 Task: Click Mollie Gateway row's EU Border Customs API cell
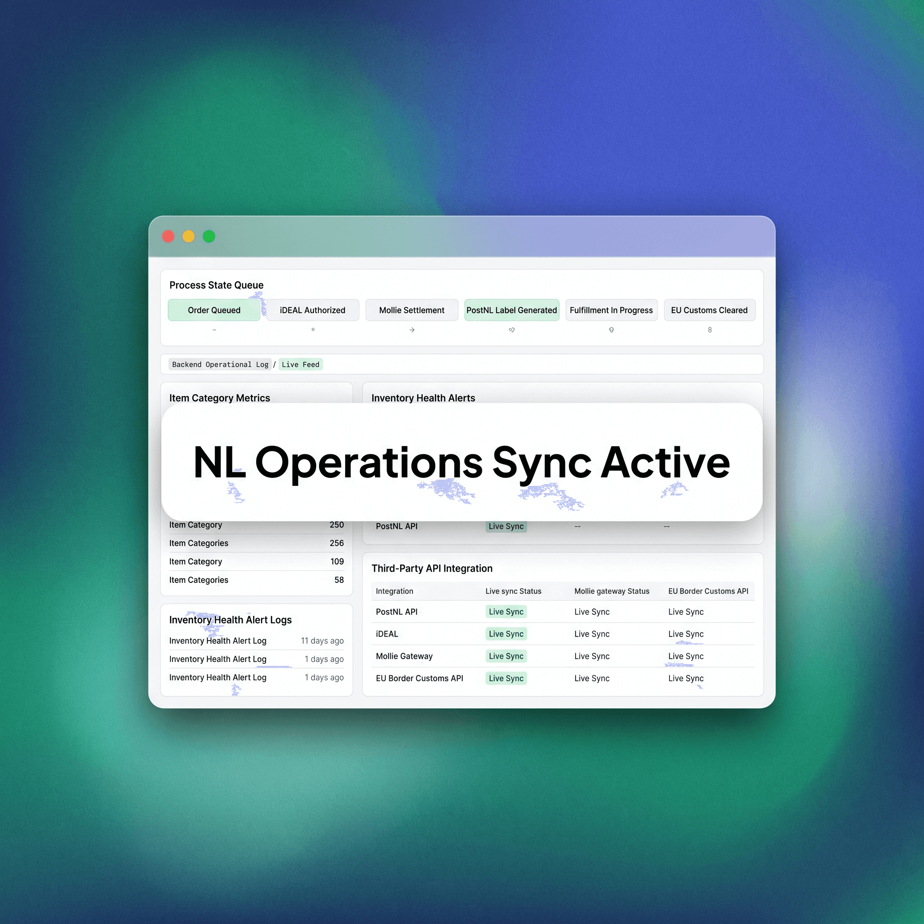(x=686, y=656)
